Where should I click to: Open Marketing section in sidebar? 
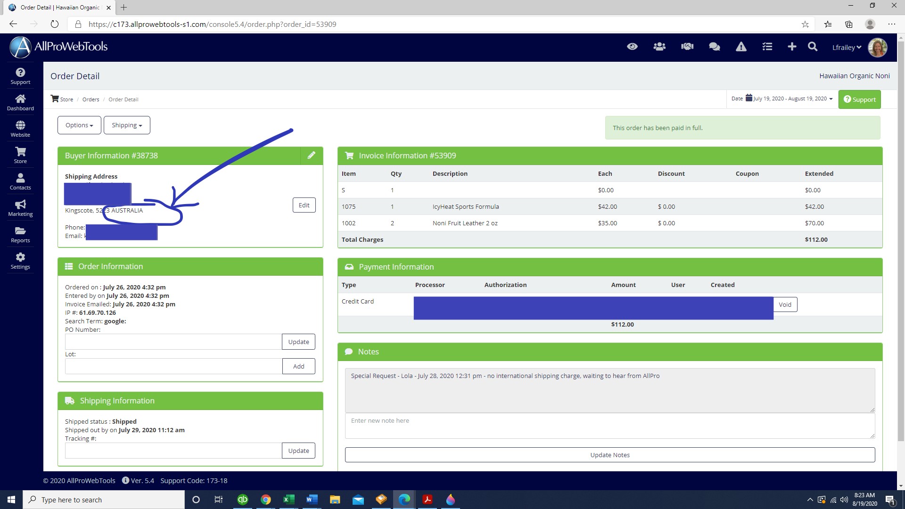pyautogui.click(x=20, y=208)
